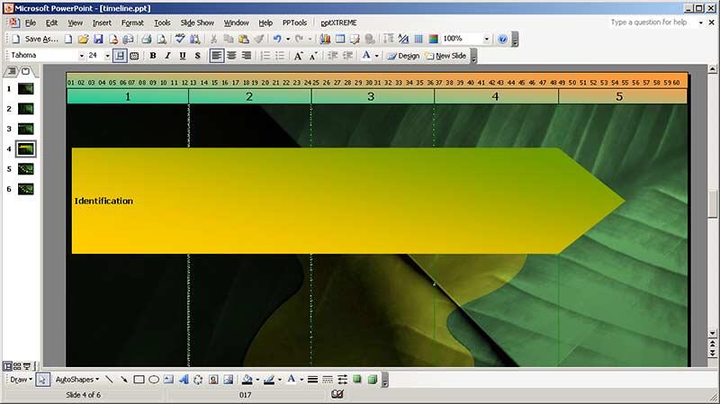
Task: Open the AutoShapes dropdown menu
Action: click(76, 380)
